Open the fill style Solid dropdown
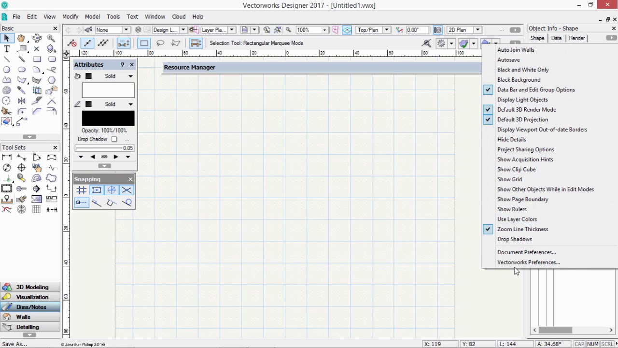The image size is (618, 348). pyautogui.click(x=130, y=76)
